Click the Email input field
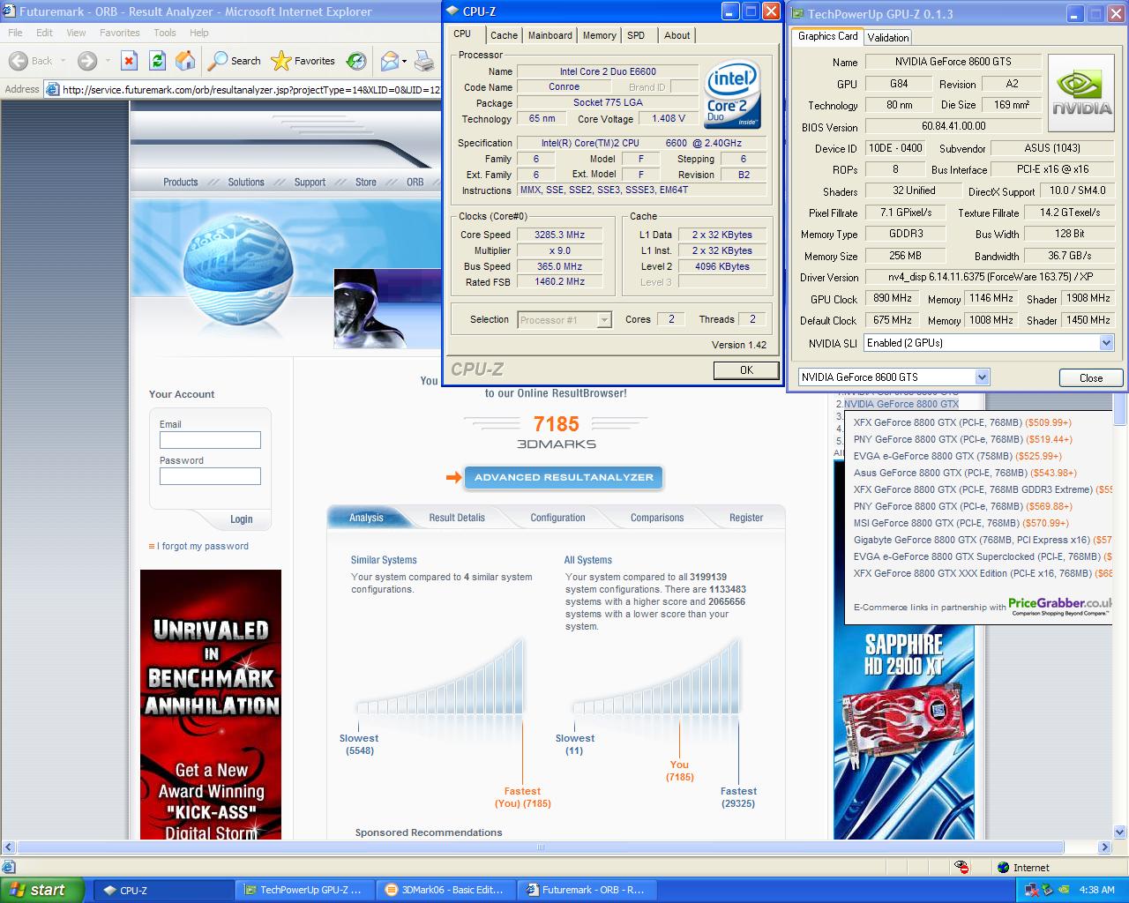 point(210,439)
